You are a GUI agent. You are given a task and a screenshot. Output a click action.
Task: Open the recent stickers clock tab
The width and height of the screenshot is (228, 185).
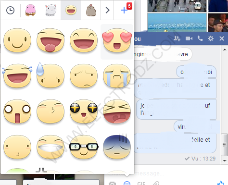tap(10, 11)
